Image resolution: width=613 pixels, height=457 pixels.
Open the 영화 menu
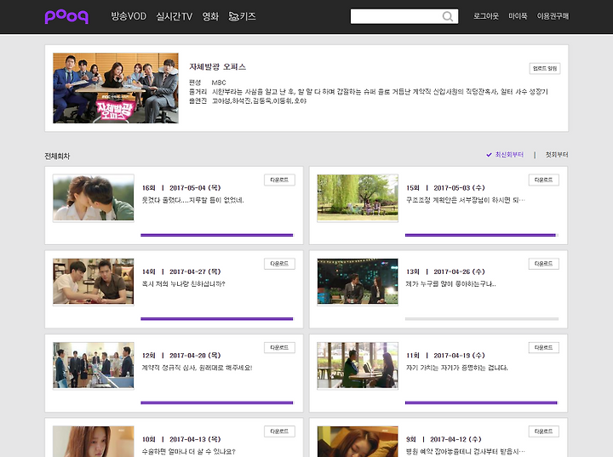coord(210,16)
